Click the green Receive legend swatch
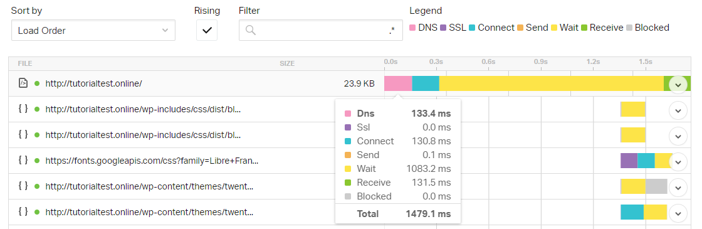The image size is (702, 229). pyautogui.click(x=584, y=28)
